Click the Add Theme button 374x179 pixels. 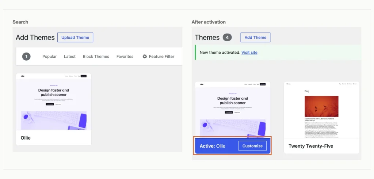(x=255, y=38)
